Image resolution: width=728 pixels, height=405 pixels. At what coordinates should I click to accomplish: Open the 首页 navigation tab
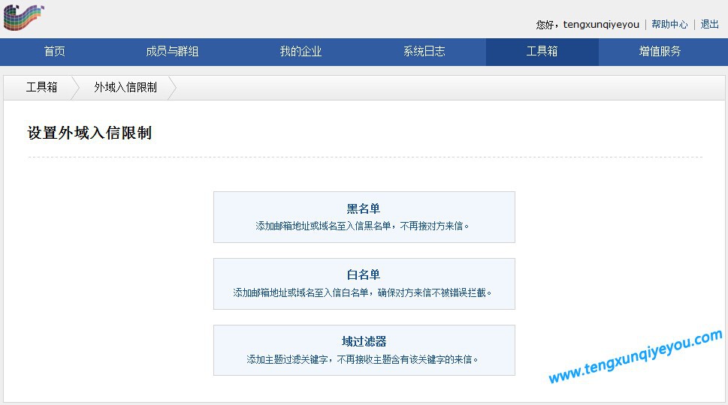(x=54, y=52)
